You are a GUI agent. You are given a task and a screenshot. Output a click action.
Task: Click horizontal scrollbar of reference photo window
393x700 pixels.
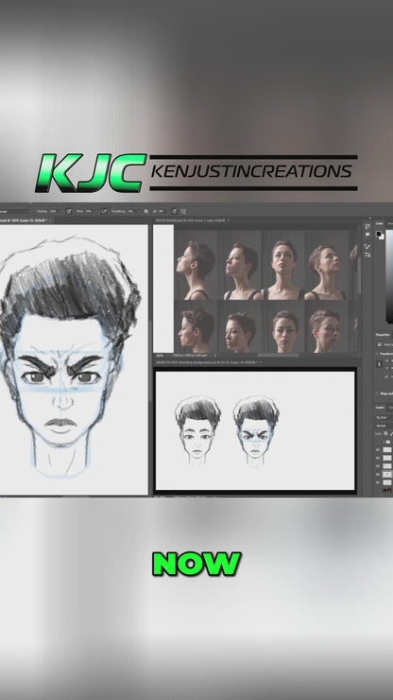tap(279, 356)
